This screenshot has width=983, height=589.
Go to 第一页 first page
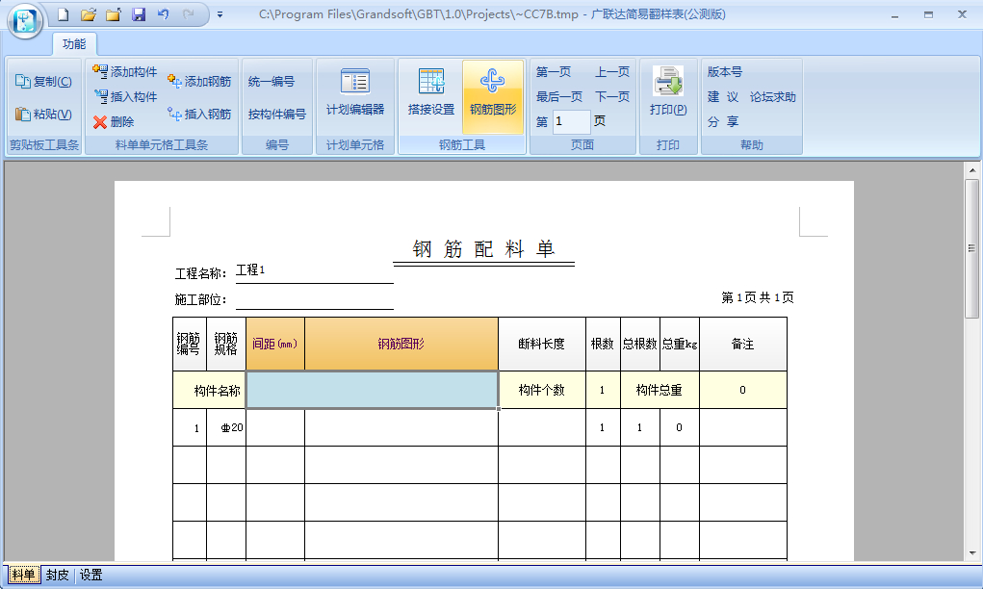554,71
